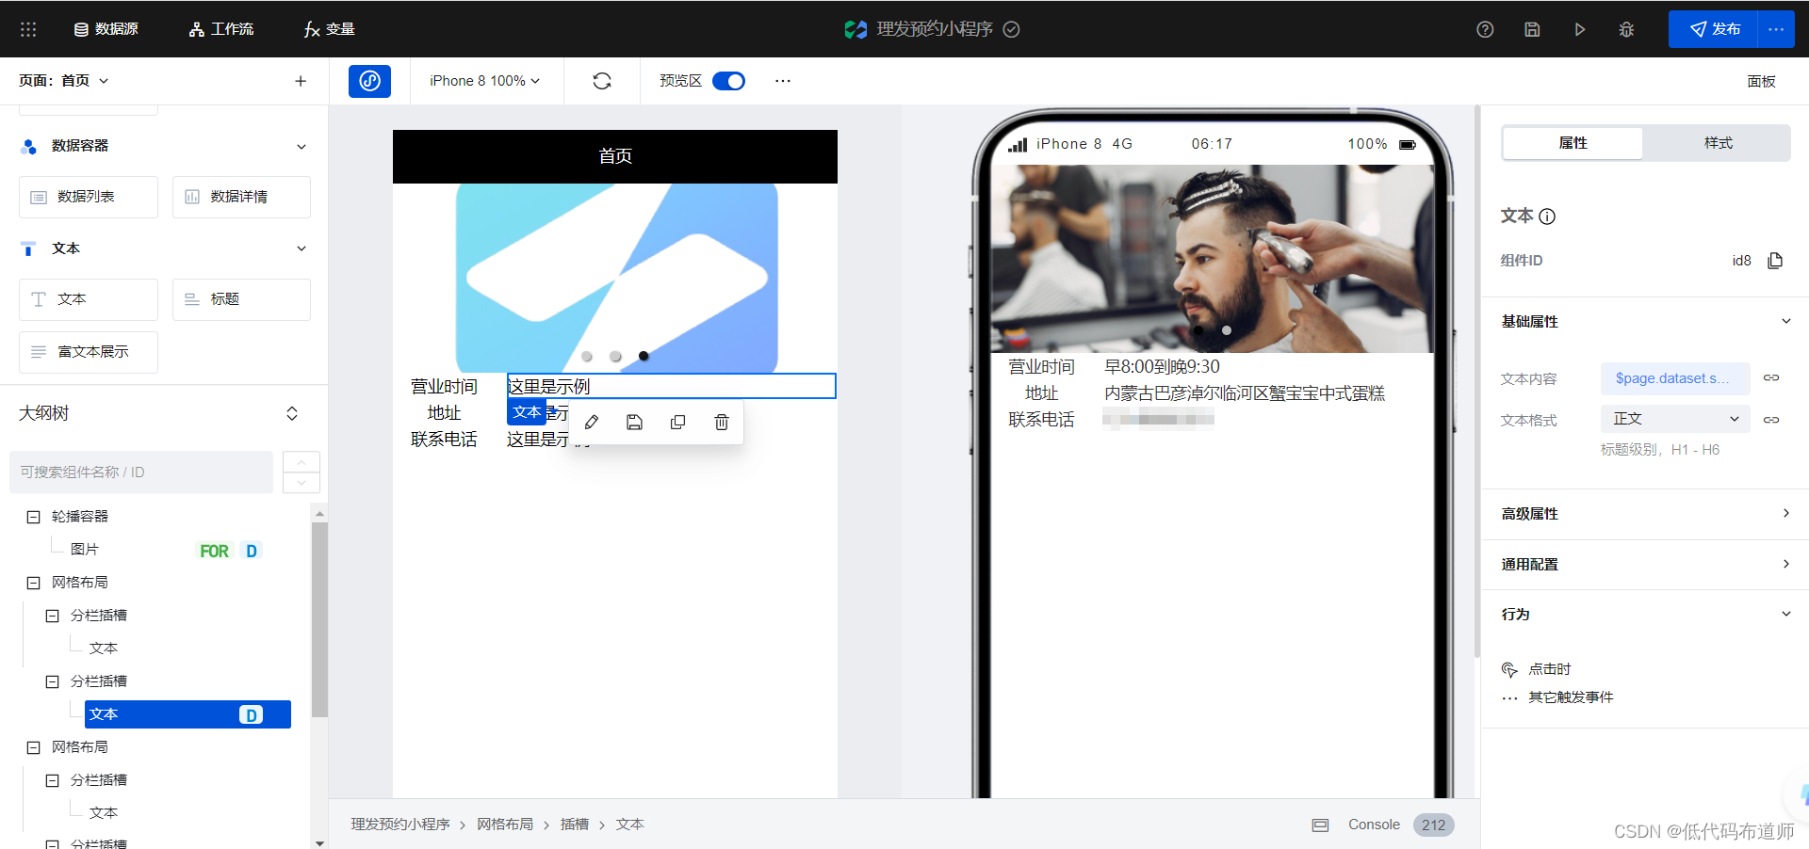Click the FOR loop badge on 图片
The width and height of the screenshot is (1809, 849).
[214, 551]
